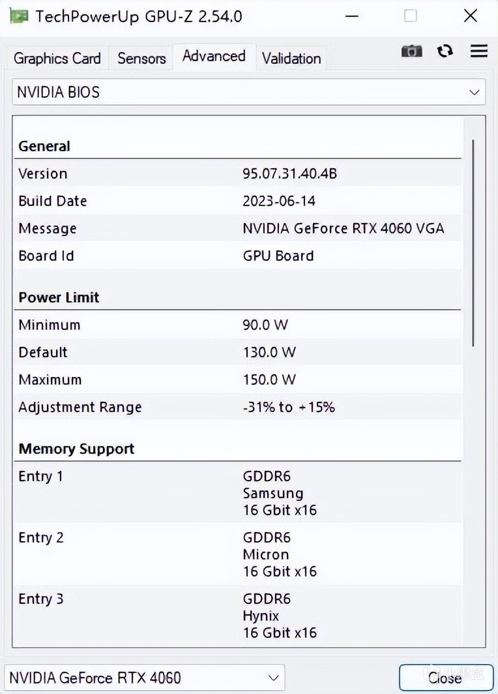
Task: Switch to the Graphics Card tab
Action: pyautogui.click(x=57, y=58)
